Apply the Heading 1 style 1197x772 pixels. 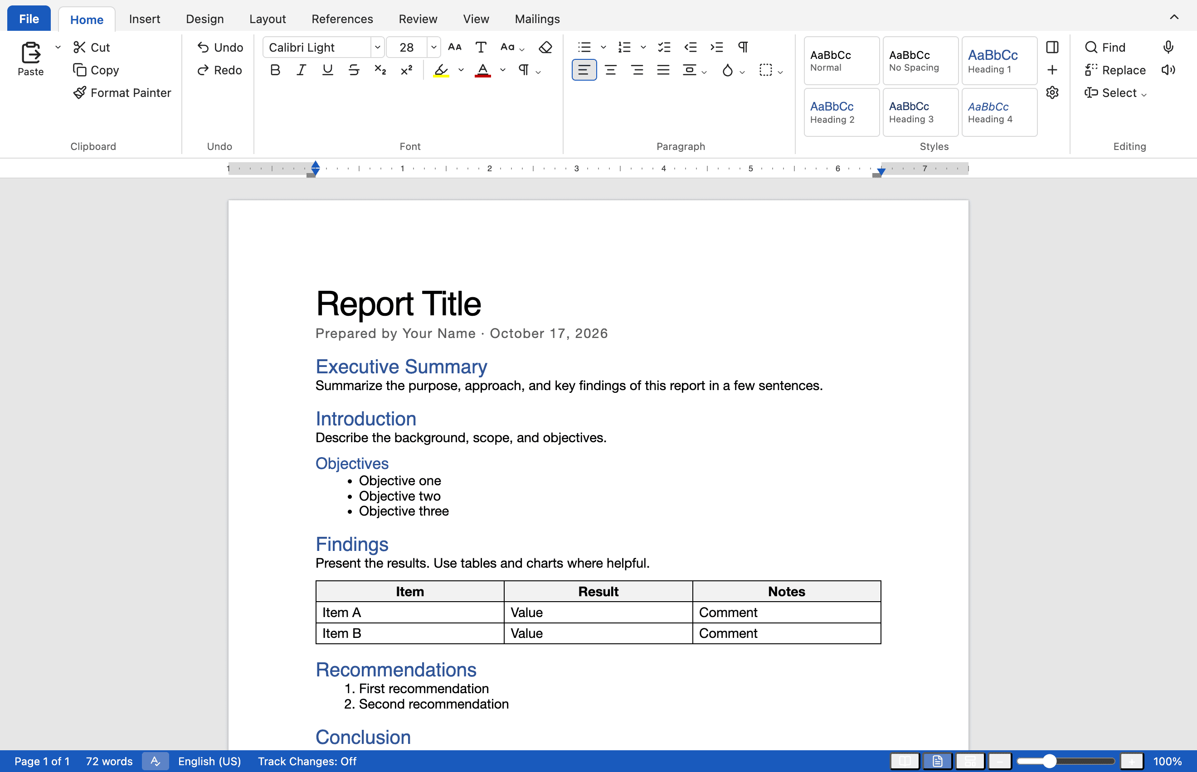point(999,60)
